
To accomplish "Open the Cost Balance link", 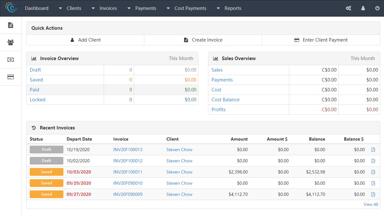I will 225,100.
